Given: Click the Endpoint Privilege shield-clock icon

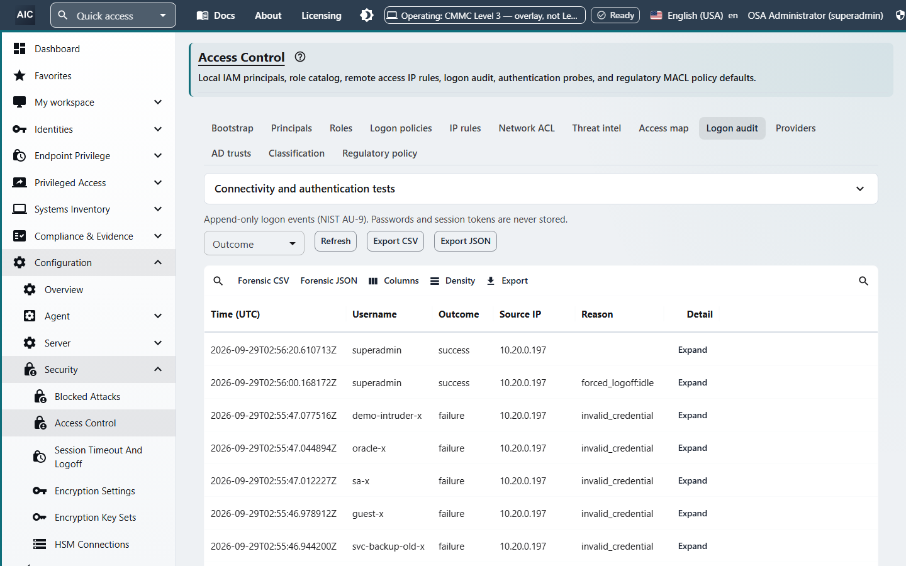Looking at the screenshot, I should pyautogui.click(x=20, y=155).
